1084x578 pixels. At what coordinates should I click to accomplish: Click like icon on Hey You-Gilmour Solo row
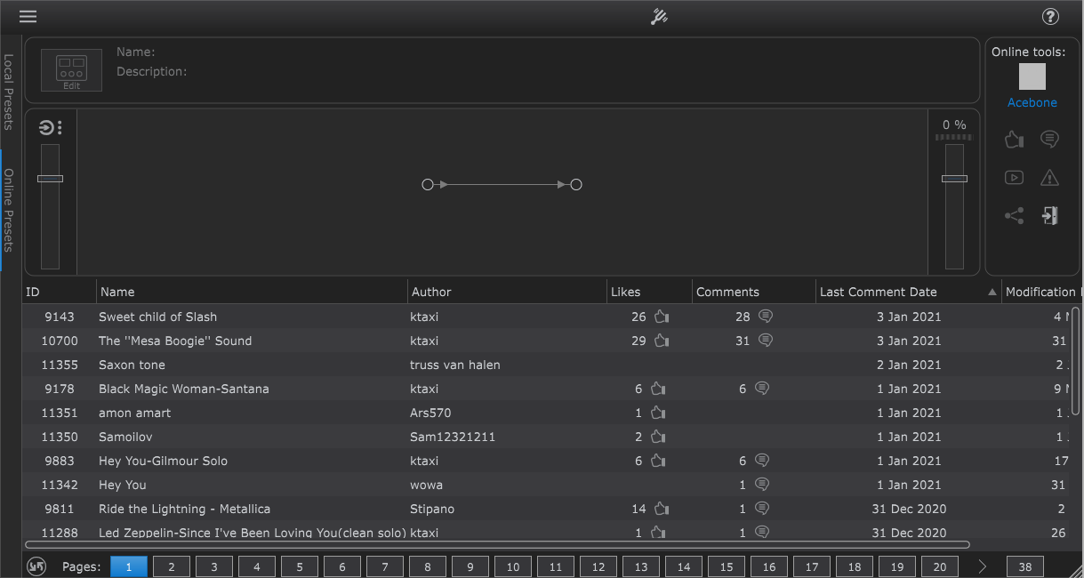point(658,461)
